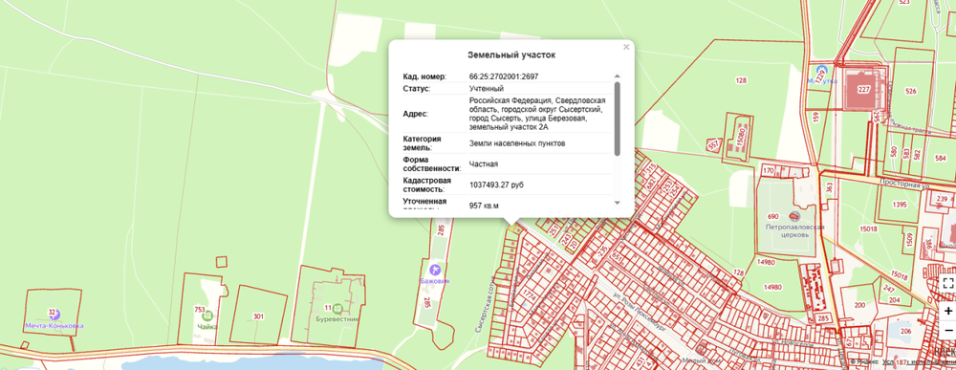Screen dimensions: 956x370
Task: Toggle fullscreen map mode
Action: [947, 282]
